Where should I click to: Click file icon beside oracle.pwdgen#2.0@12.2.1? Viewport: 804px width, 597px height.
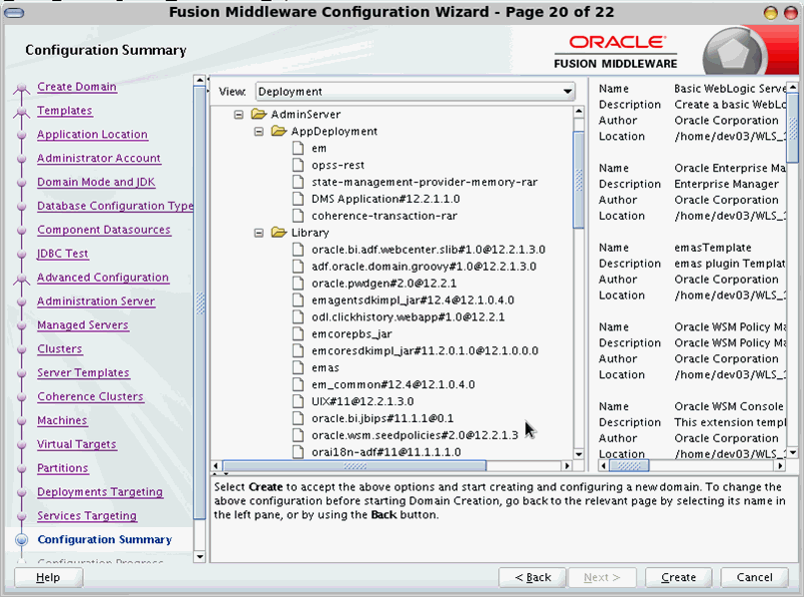pos(298,284)
